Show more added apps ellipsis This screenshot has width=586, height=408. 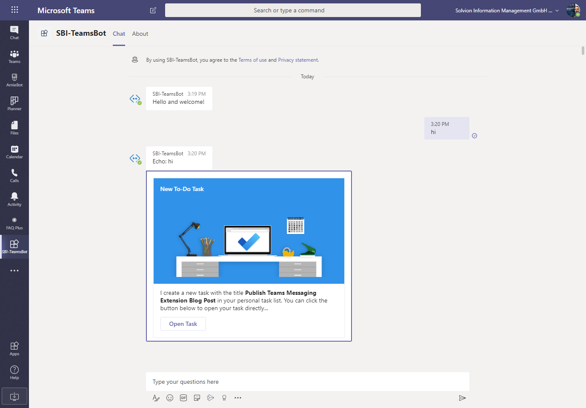(14, 271)
